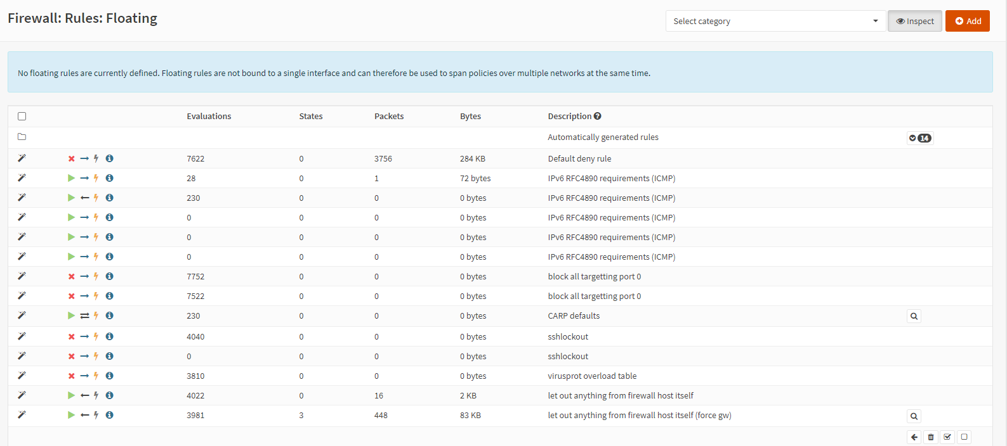
Task: Click the Select category dropdown caret arrow
Action: tap(876, 21)
